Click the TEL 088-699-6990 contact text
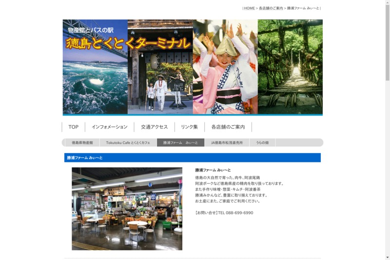 click(x=224, y=213)
